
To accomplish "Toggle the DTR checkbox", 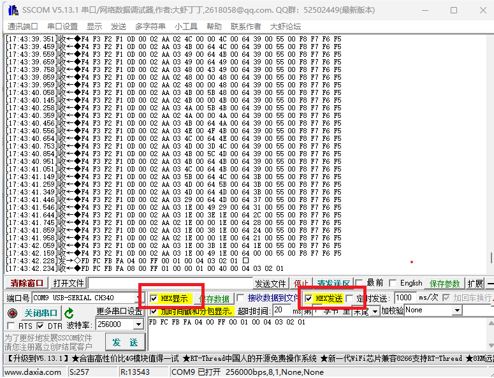I will 40,326.
